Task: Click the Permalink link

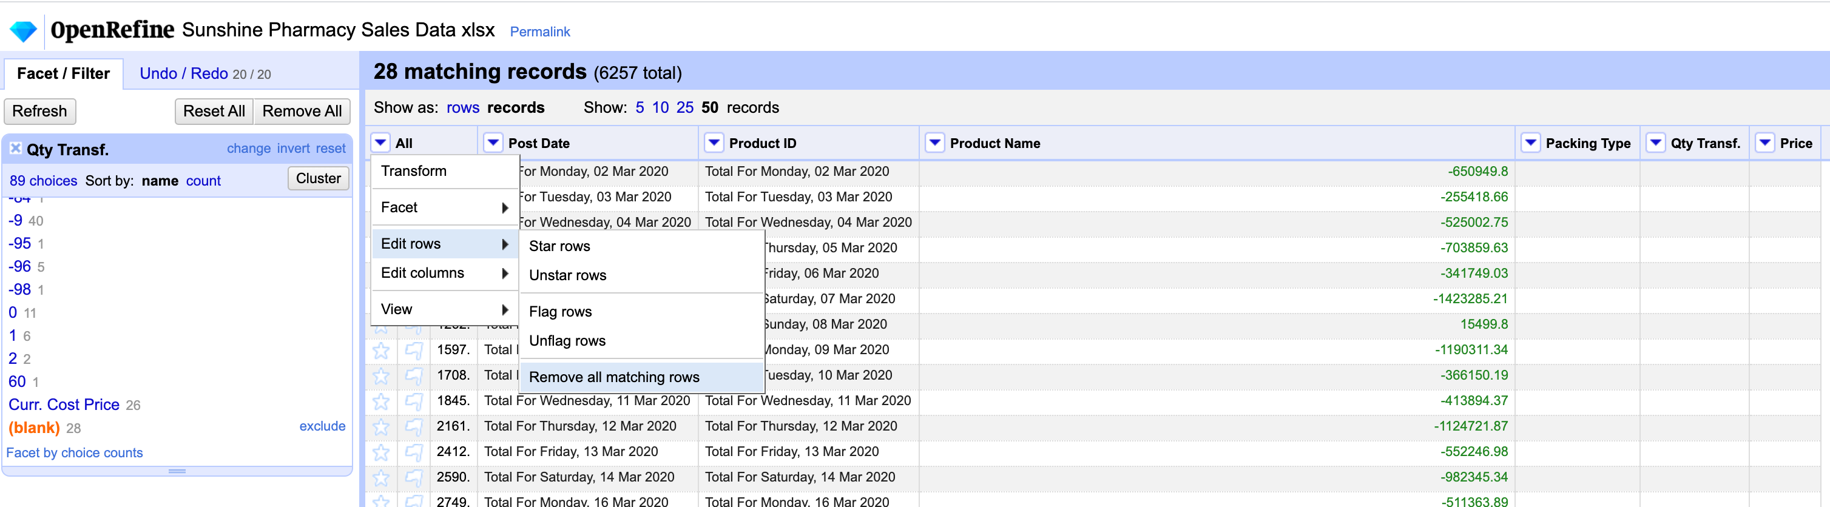Action: pos(539,32)
